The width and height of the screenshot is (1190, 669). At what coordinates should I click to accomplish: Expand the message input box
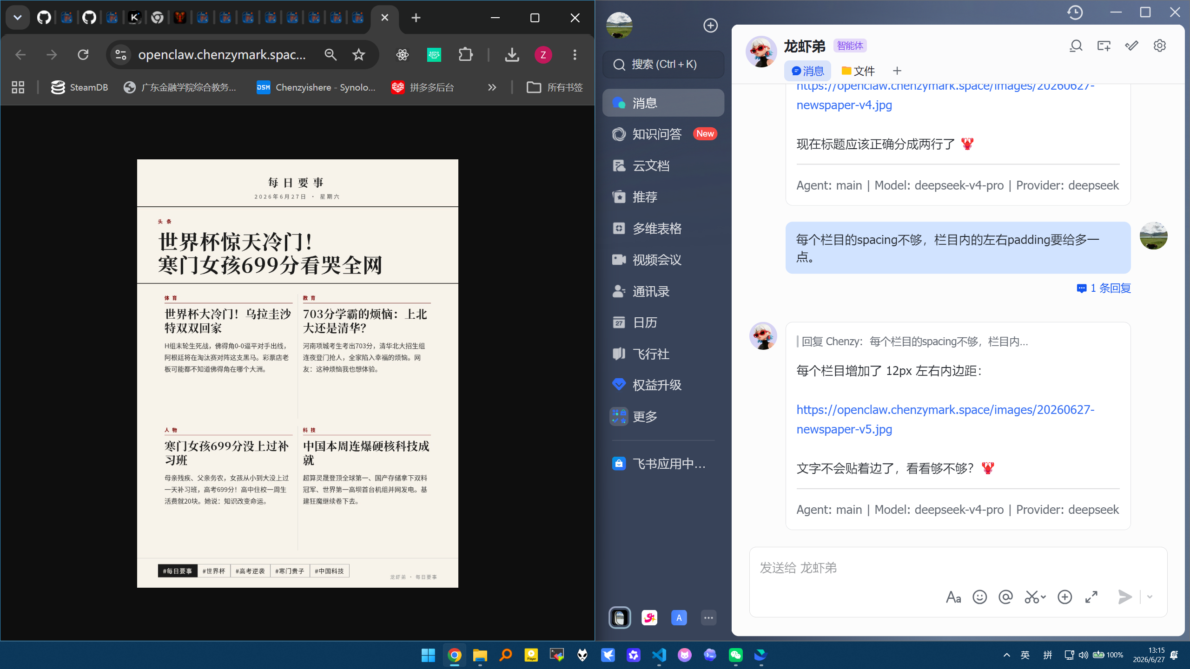[1091, 597]
